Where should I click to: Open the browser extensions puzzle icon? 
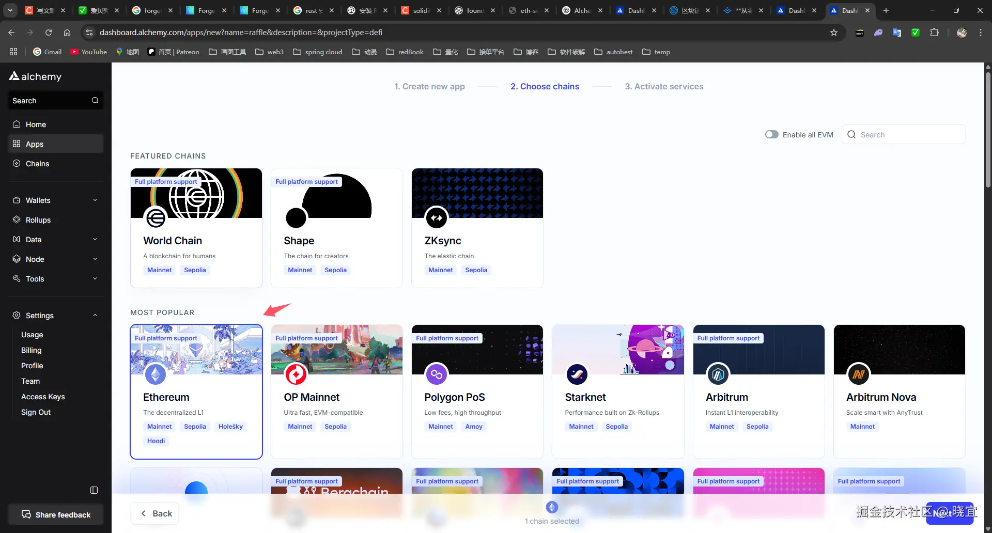coord(934,33)
